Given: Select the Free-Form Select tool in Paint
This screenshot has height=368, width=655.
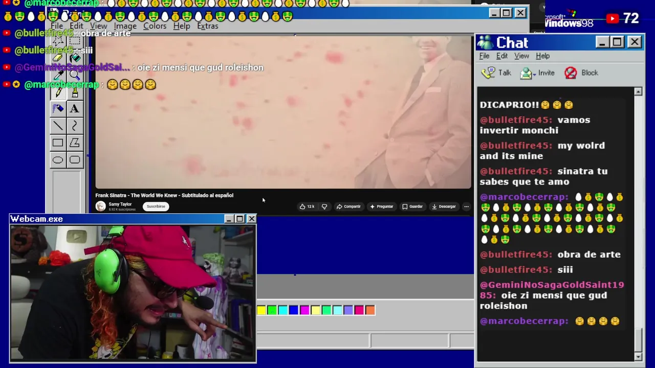Looking at the screenshot, I should pyautogui.click(x=58, y=41).
